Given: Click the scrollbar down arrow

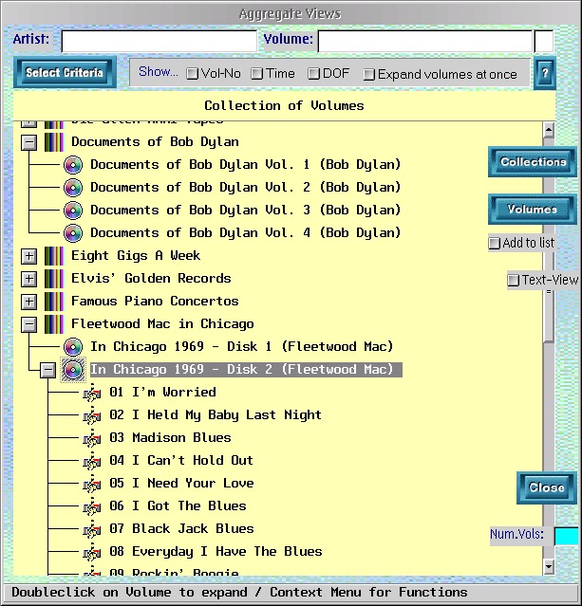Looking at the screenshot, I should [549, 567].
